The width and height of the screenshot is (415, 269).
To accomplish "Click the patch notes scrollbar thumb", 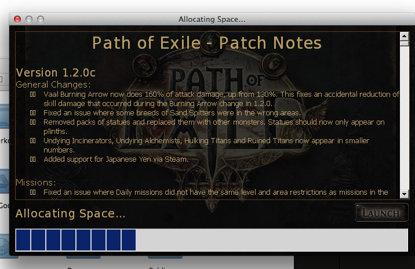I will tap(404, 43).
